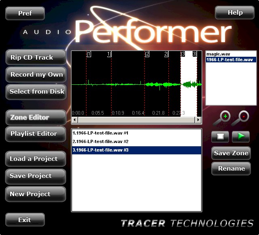Screen dimensions: 259x235
Task: Zoom out with the red minus magnifier
Action: click(x=240, y=118)
